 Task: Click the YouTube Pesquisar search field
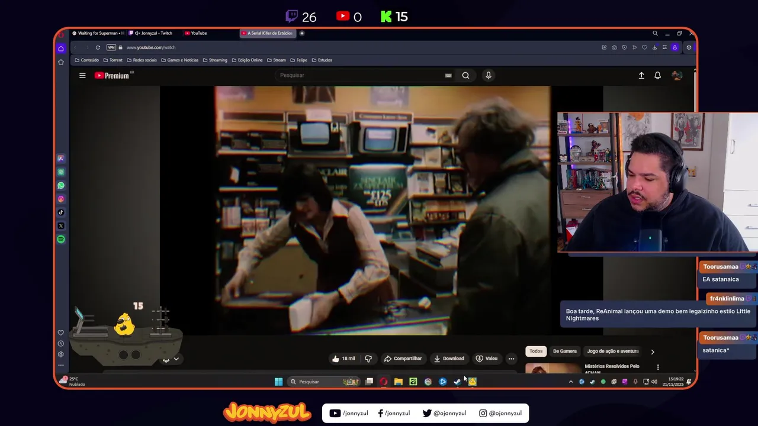coord(360,75)
